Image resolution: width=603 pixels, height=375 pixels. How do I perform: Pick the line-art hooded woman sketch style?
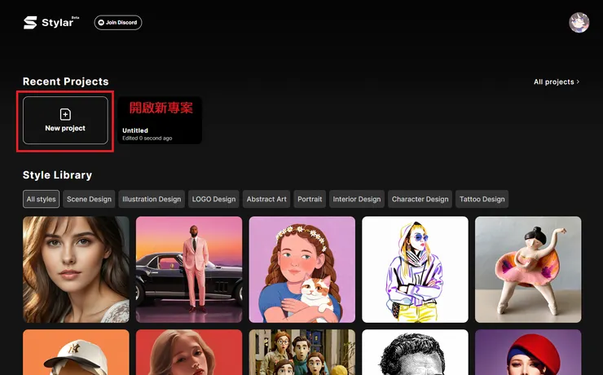(416, 269)
